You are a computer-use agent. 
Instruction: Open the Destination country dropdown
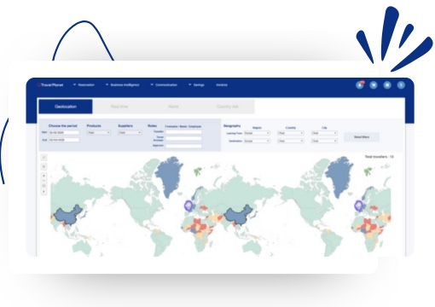coord(291,141)
